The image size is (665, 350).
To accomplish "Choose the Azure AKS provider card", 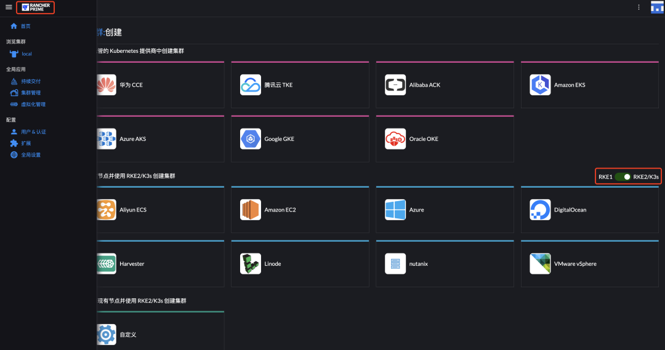I will pos(160,139).
